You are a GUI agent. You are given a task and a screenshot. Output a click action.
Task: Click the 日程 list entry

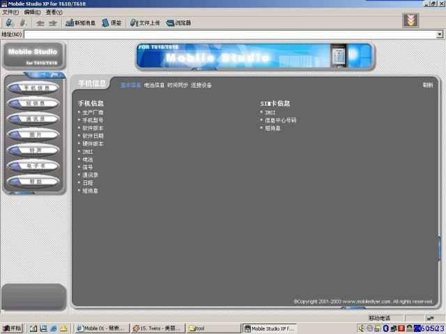point(88,183)
